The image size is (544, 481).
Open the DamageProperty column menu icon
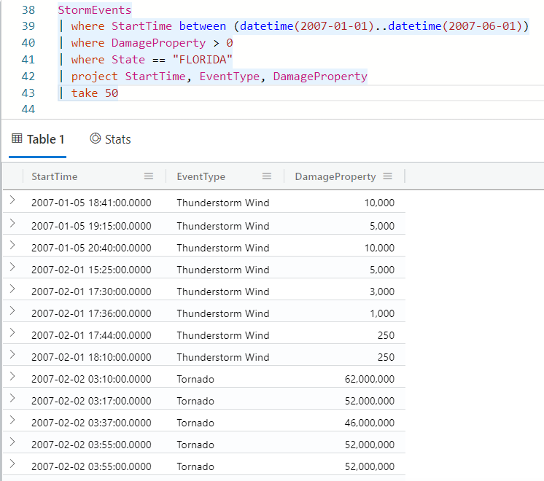[387, 176]
